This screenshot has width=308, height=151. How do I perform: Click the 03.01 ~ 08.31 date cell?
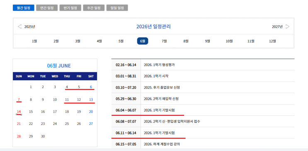click(126, 76)
